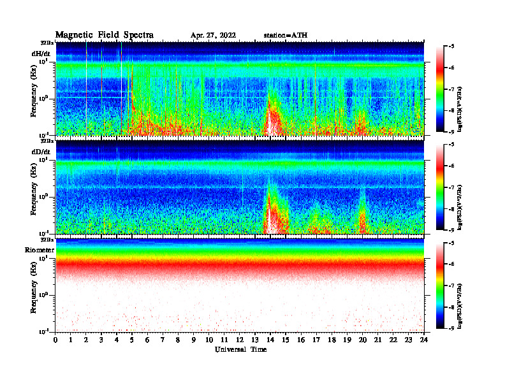Click the "13" tick on Universal Time axis
This screenshot has height=390, width=505.
click(255, 340)
